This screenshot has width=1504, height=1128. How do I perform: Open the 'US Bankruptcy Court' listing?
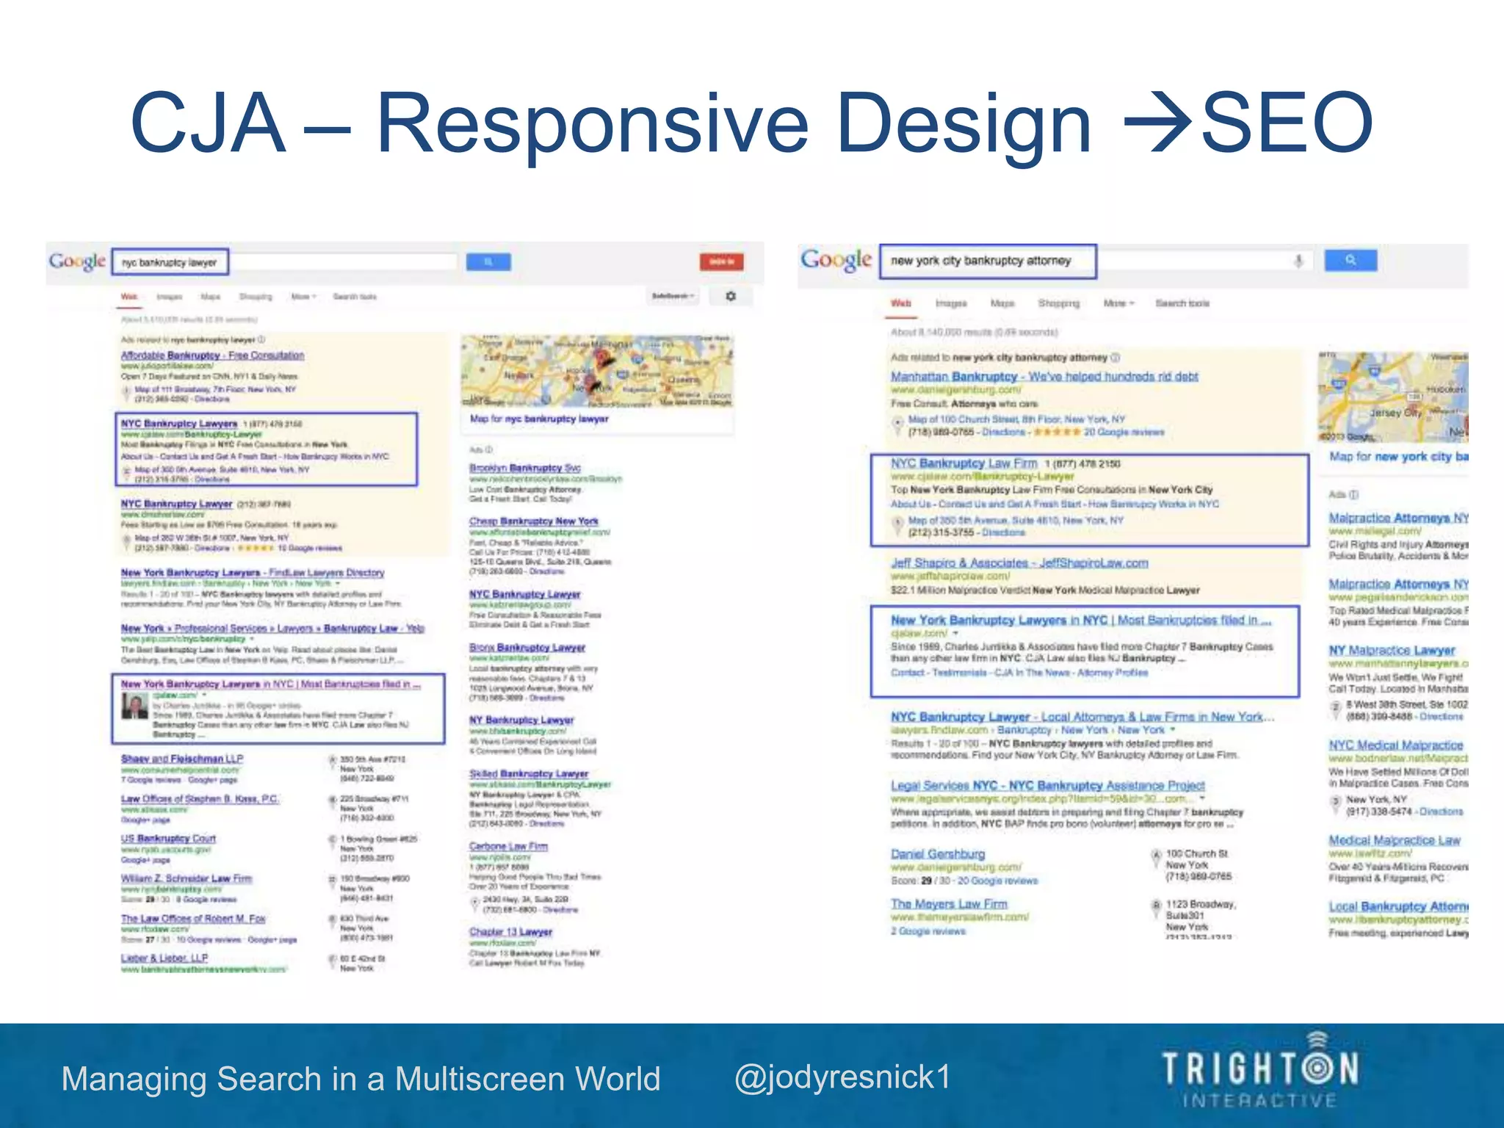pyautogui.click(x=168, y=839)
